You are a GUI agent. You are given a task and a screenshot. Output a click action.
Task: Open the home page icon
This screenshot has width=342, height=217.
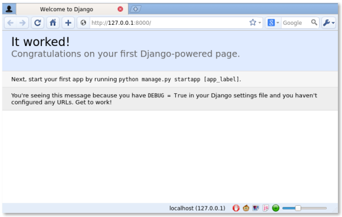point(53,22)
